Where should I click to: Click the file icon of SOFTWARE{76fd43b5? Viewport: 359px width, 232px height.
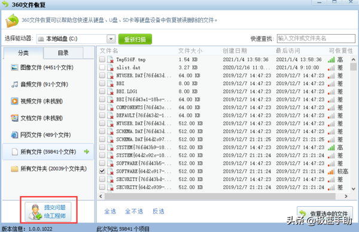coord(110,164)
